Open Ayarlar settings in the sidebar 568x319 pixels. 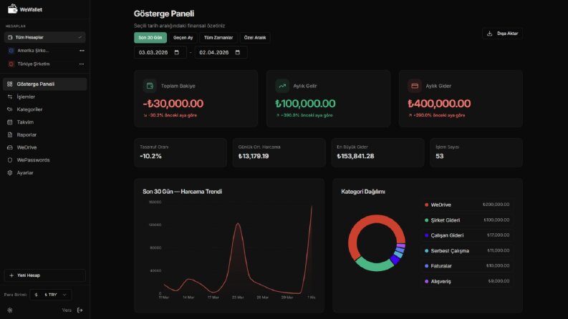coord(45,172)
